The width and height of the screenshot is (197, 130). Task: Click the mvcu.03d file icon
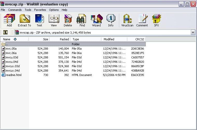pos(3,57)
